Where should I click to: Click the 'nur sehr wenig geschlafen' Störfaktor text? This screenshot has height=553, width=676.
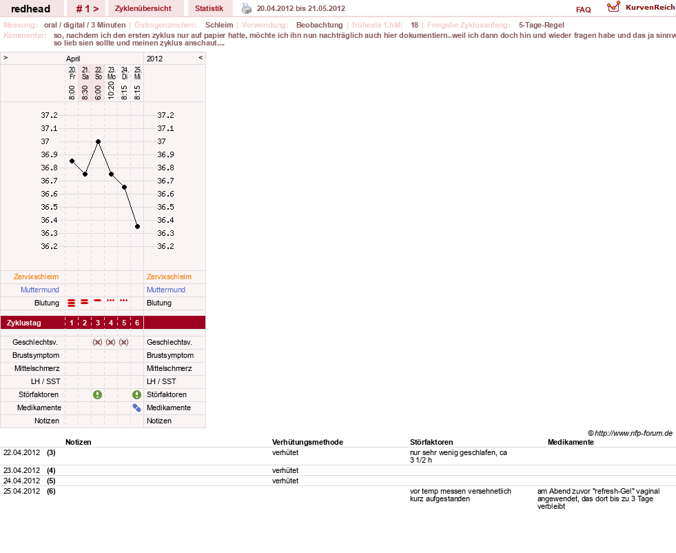(458, 456)
